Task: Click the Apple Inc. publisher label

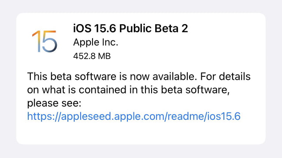Action: [96, 43]
